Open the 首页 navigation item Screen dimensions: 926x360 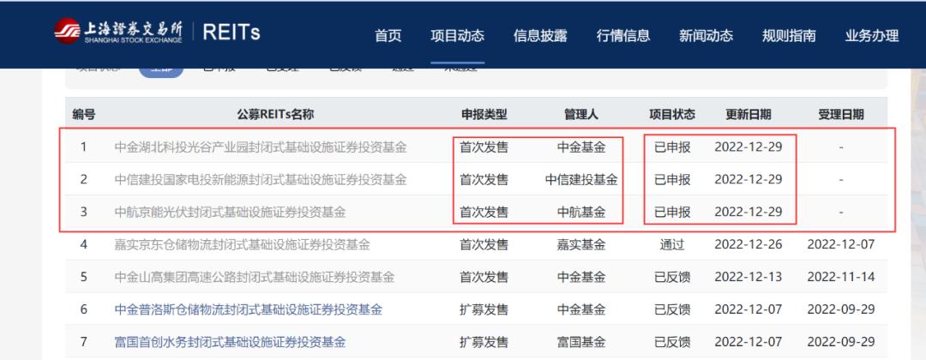(388, 35)
